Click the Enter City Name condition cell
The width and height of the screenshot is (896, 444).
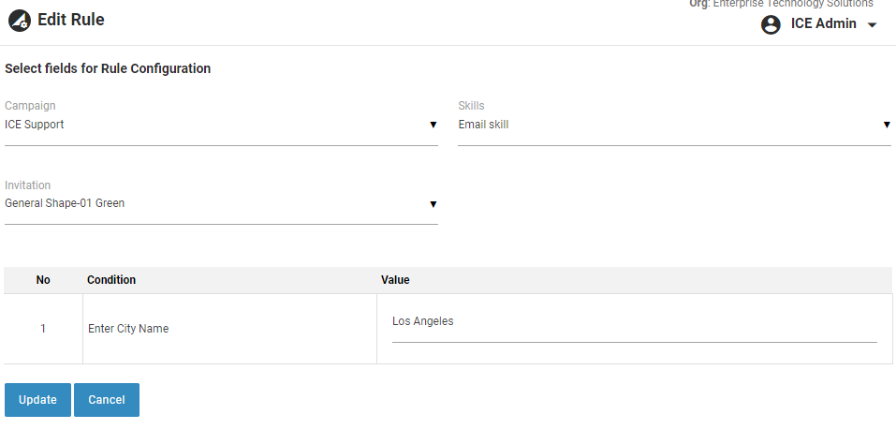point(128,329)
